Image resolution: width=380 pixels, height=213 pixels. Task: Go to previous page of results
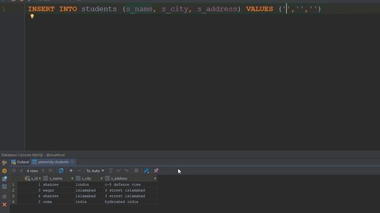click(21, 171)
